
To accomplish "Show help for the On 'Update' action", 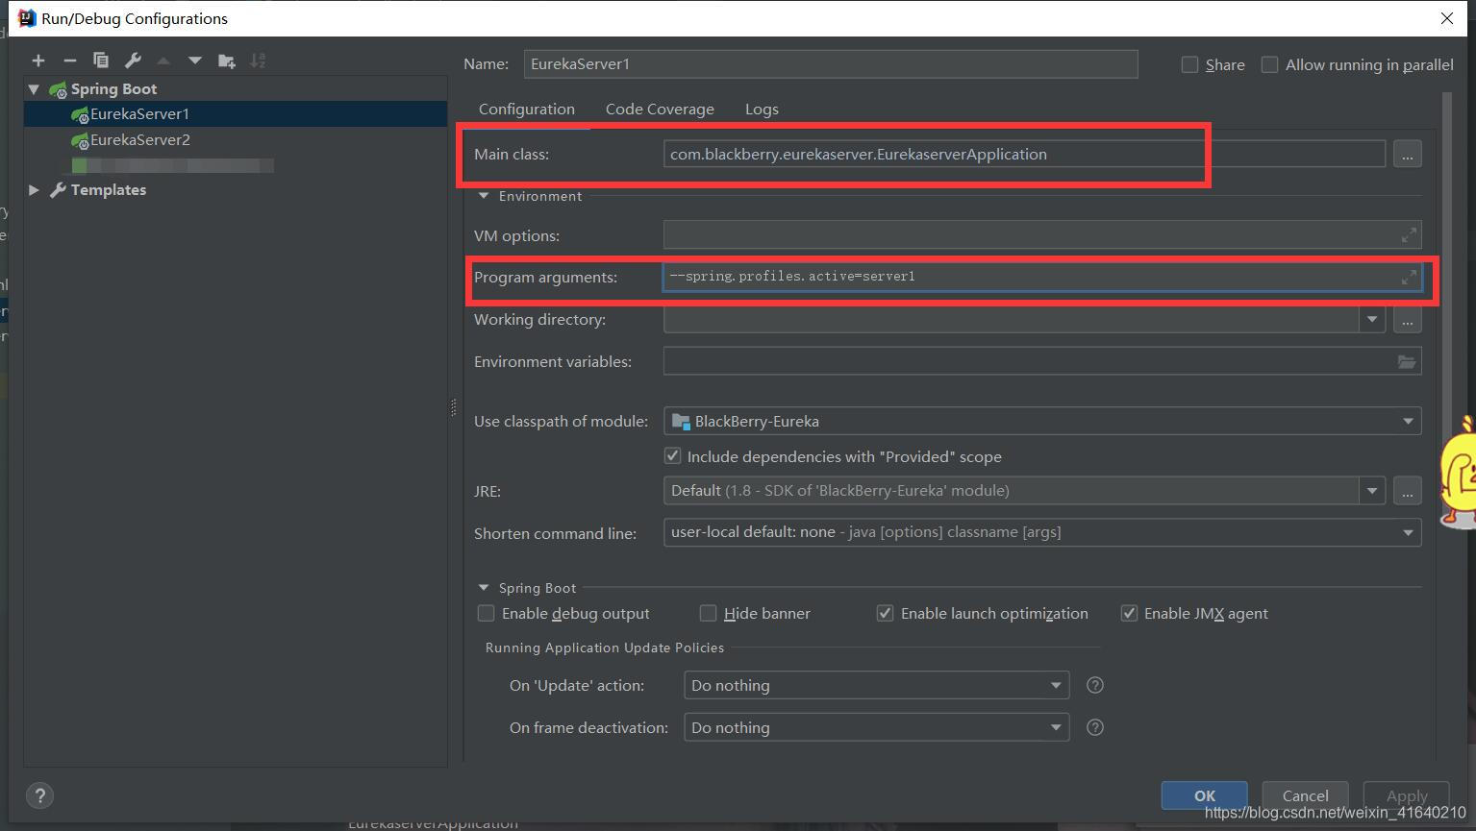I will [x=1094, y=685].
